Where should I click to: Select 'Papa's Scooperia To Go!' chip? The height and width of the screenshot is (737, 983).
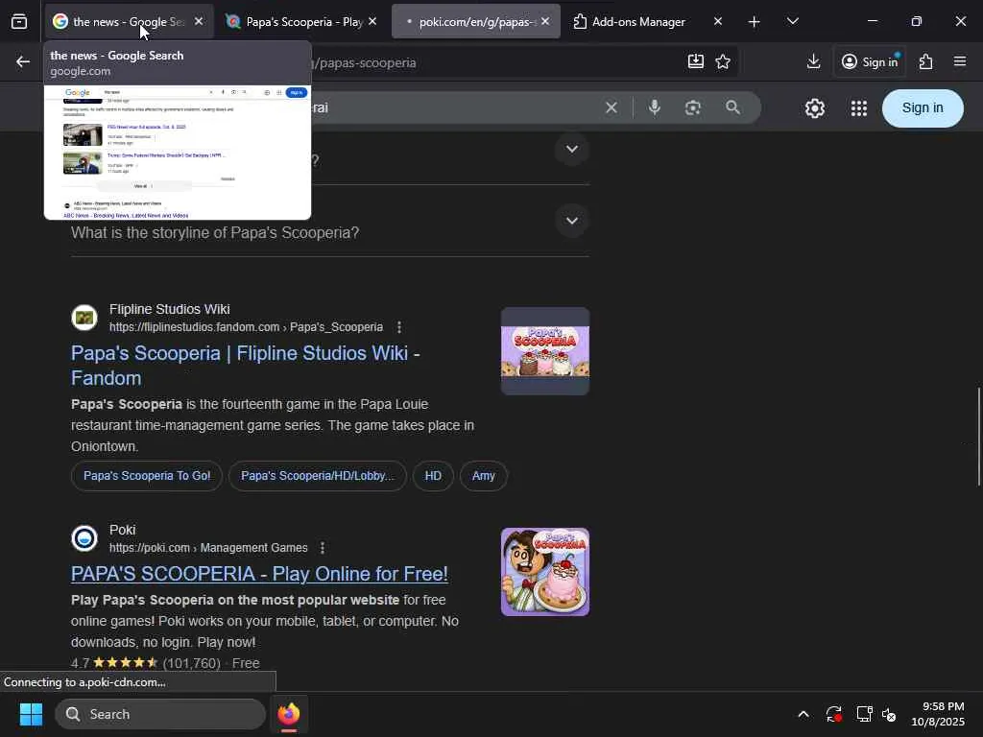pyautogui.click(x=147, y=476)
